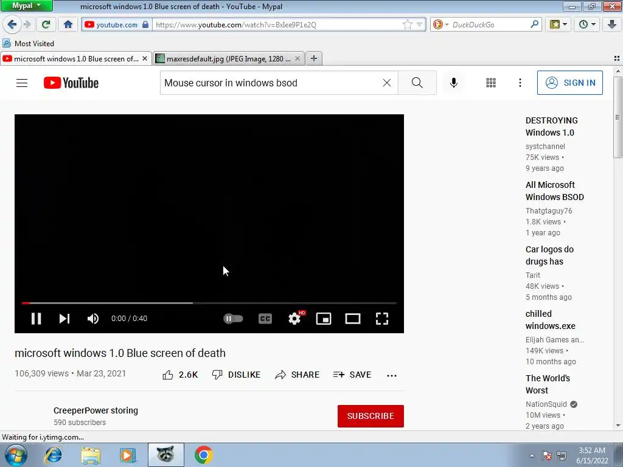Clear the YouTube search query
The width and height of the screenshot is (623, 467).
coord(386,83)
